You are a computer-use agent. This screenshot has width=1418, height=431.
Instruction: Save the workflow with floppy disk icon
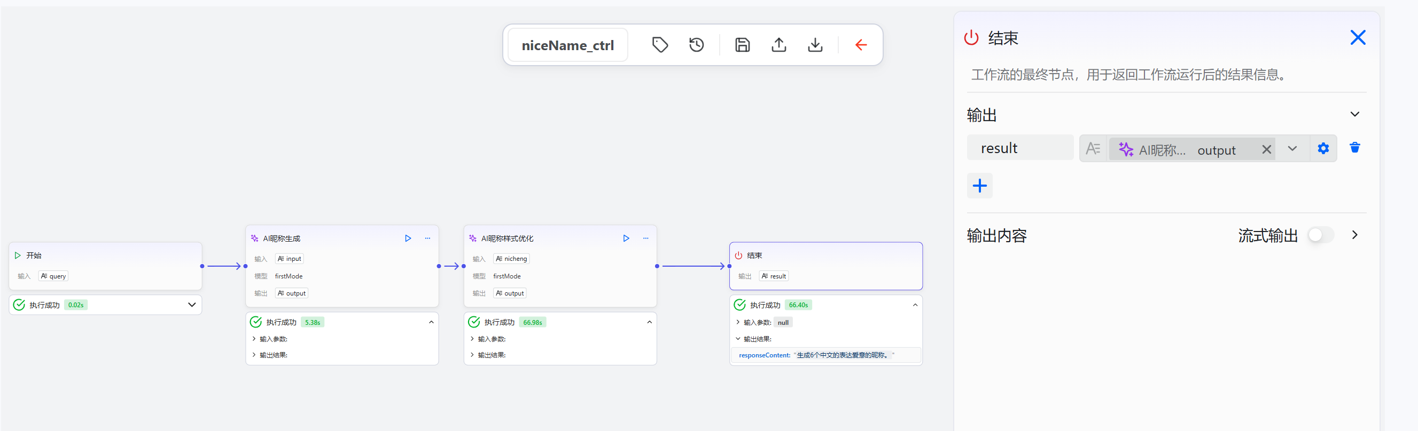(742, 44)
